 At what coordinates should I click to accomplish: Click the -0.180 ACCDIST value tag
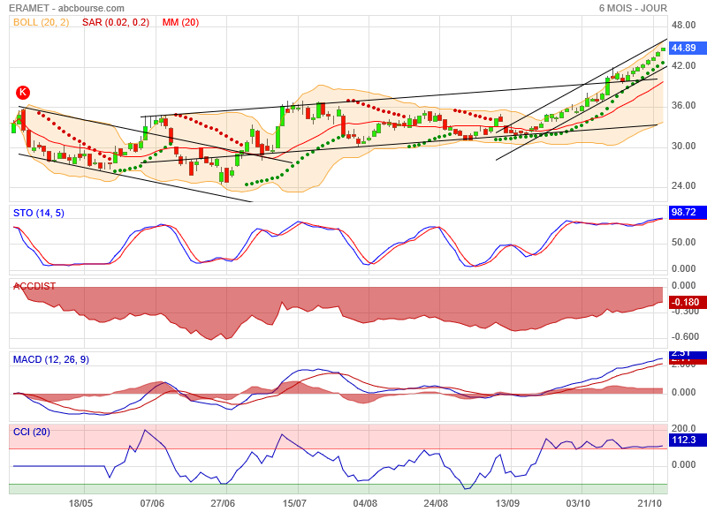[688, 302]
